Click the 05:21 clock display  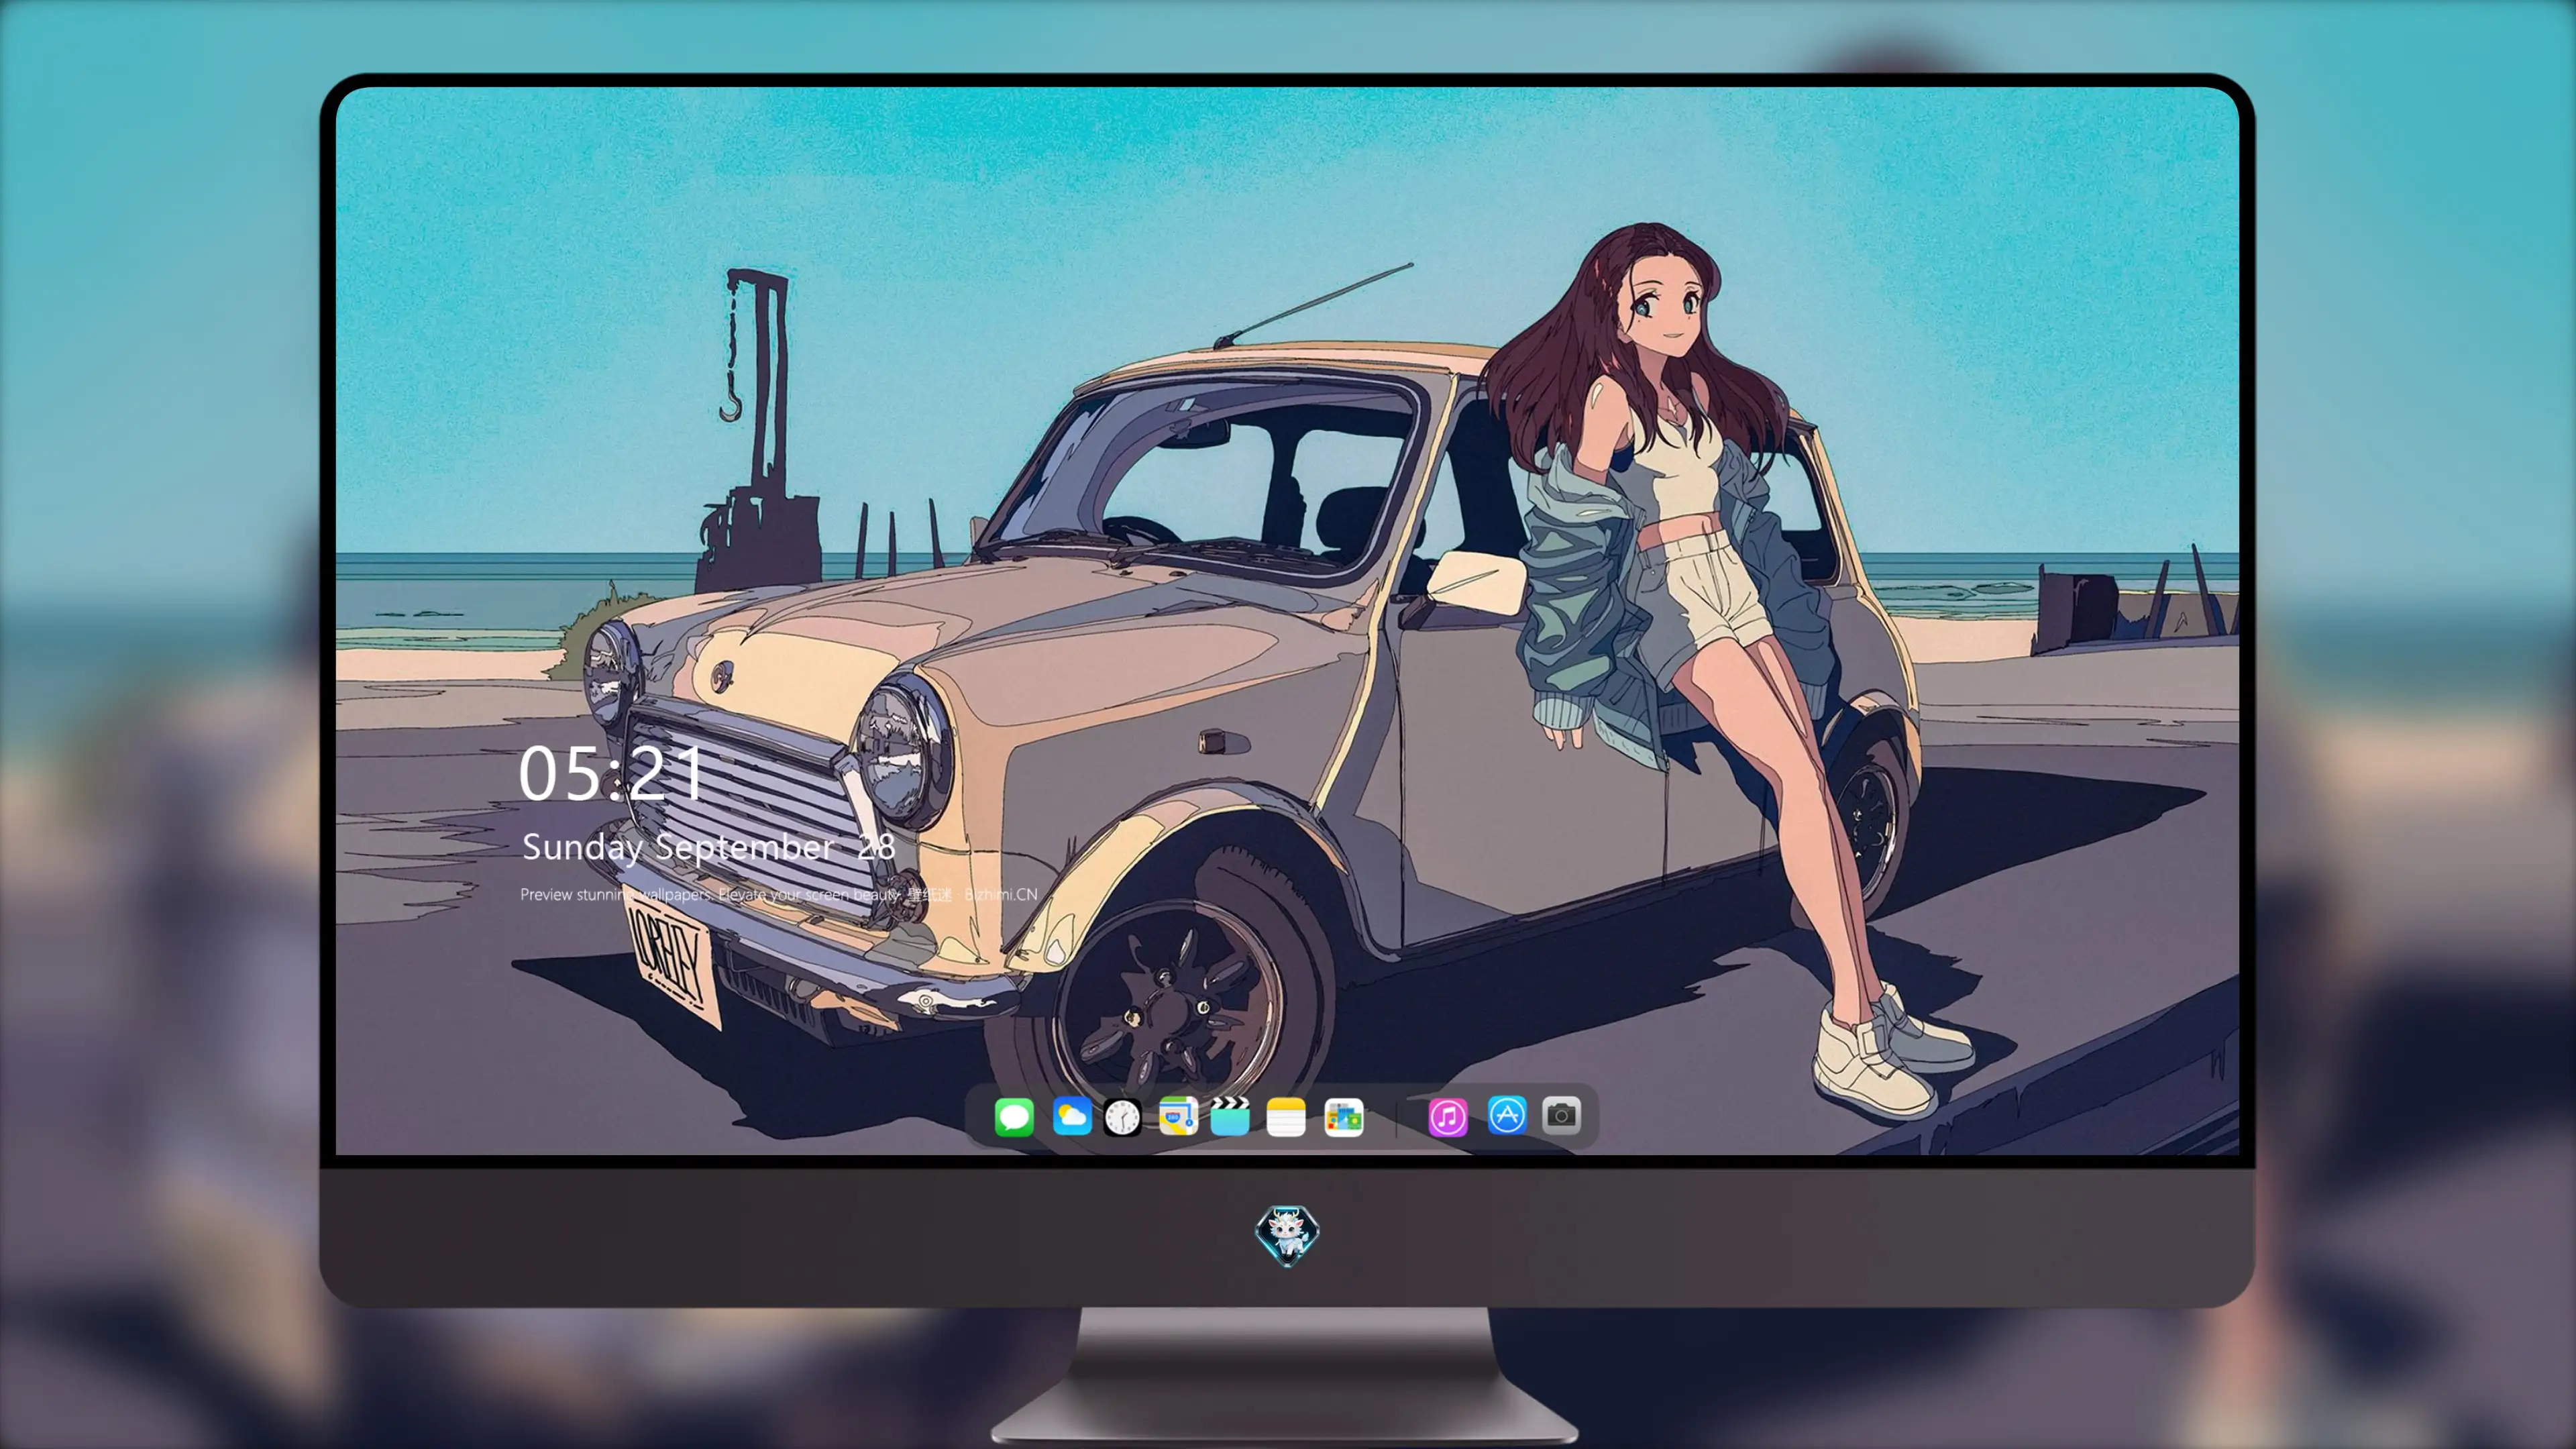tap(612, 773)
